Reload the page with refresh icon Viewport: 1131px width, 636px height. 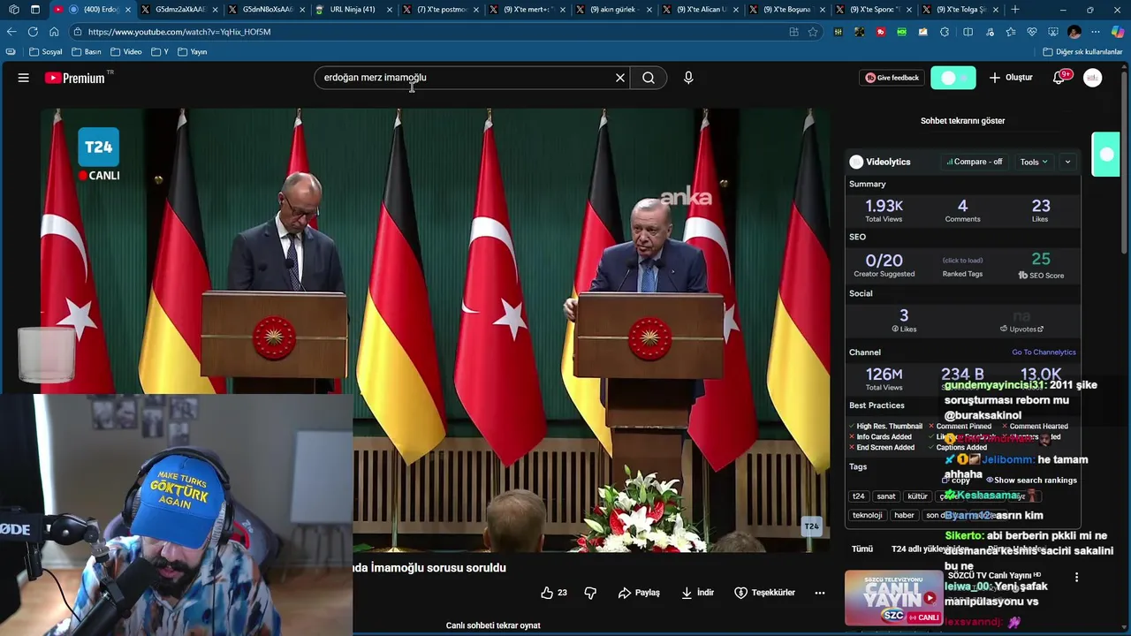click(33, 32)
